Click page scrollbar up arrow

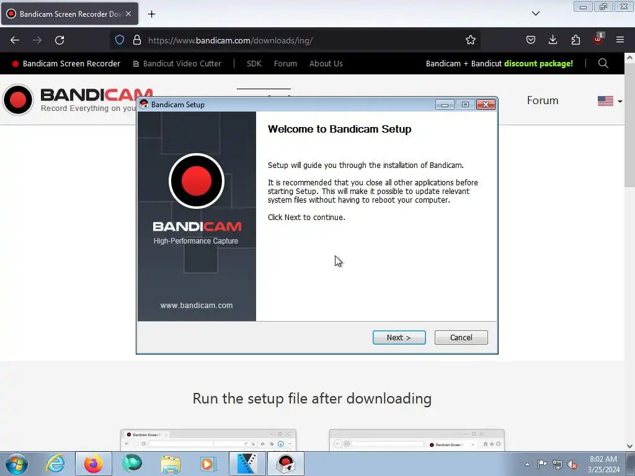[630, 58]
